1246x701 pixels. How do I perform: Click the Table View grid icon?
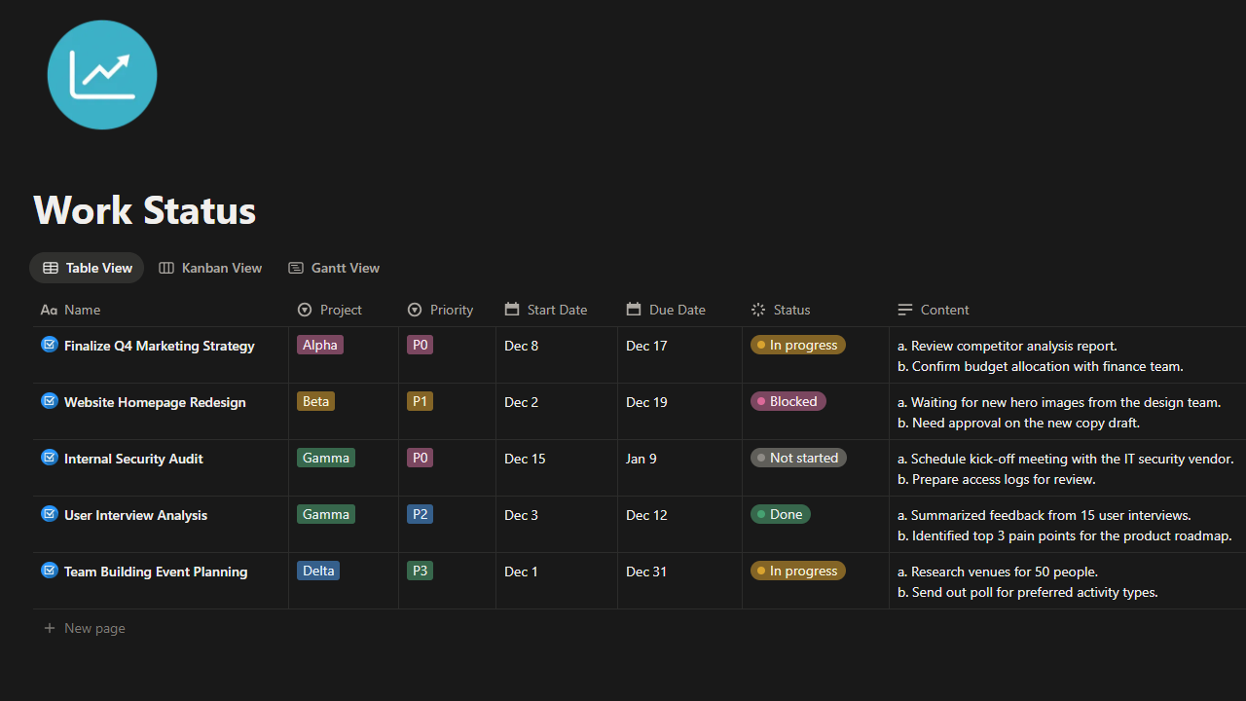click(51, 268)
